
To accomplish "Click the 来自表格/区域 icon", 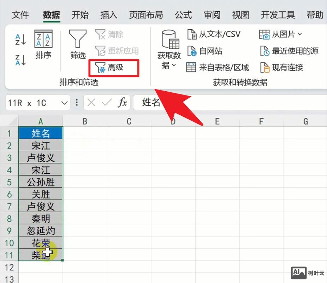I will [191, 67].
